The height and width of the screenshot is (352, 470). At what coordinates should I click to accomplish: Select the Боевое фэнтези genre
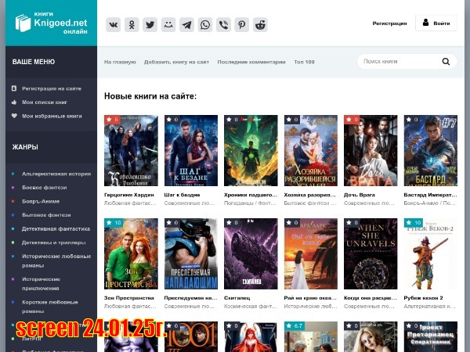[x=45, y=188]
